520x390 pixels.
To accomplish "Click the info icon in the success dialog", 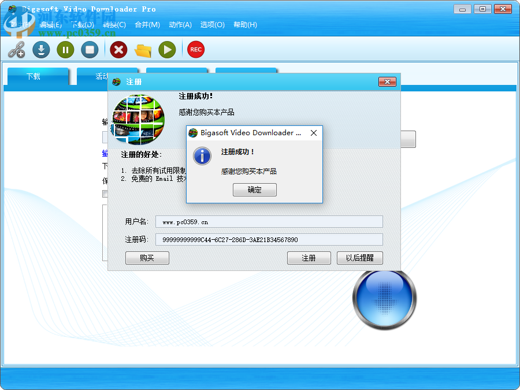I will point(202,156).
